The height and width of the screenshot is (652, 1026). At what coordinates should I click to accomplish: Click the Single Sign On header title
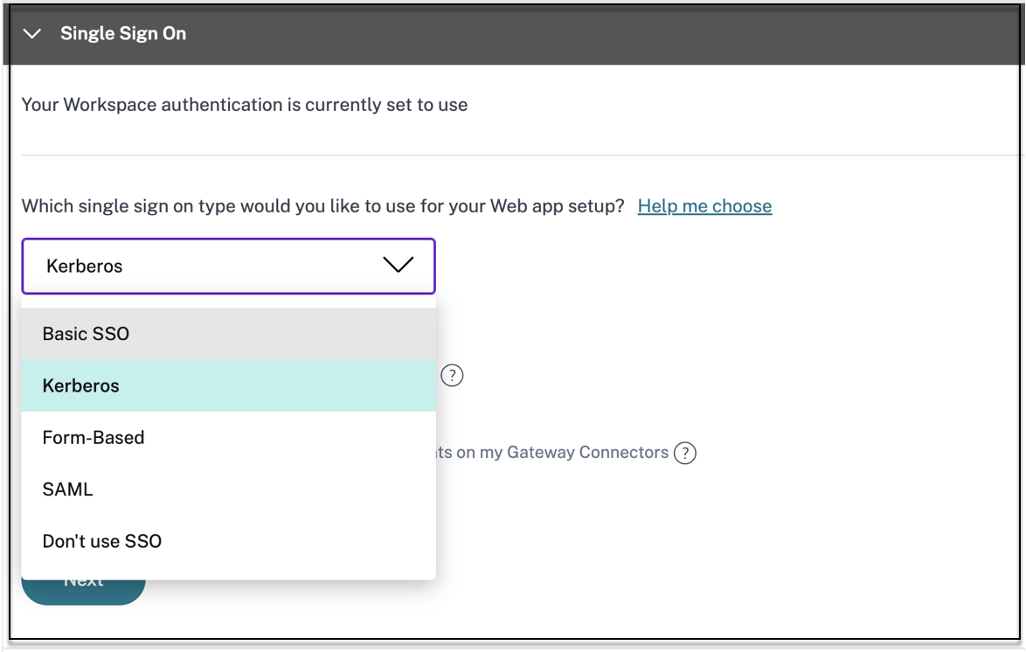tap(122, 34)
